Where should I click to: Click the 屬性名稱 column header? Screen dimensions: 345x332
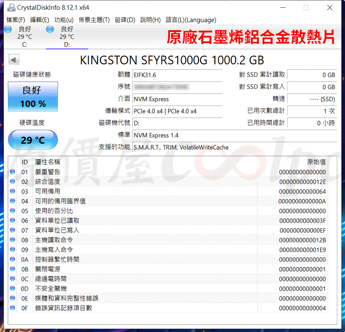click(x=47, y=162)
